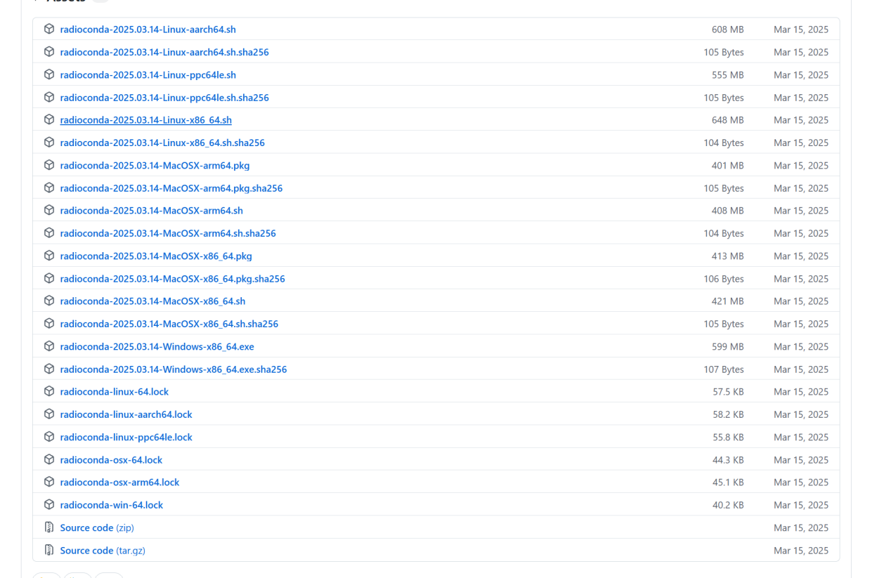Click the 44.3 KB file size

(728, 460)
